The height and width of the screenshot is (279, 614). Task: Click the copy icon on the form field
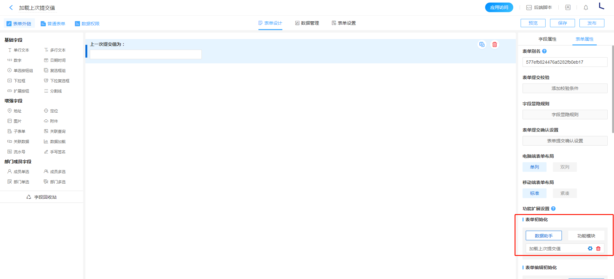[x=482, y=44]
